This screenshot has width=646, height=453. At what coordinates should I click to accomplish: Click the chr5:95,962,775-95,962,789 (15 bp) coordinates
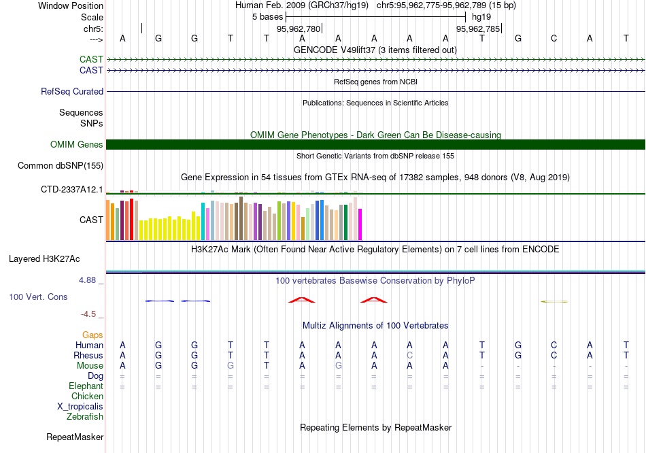click(x=446, y=5)
